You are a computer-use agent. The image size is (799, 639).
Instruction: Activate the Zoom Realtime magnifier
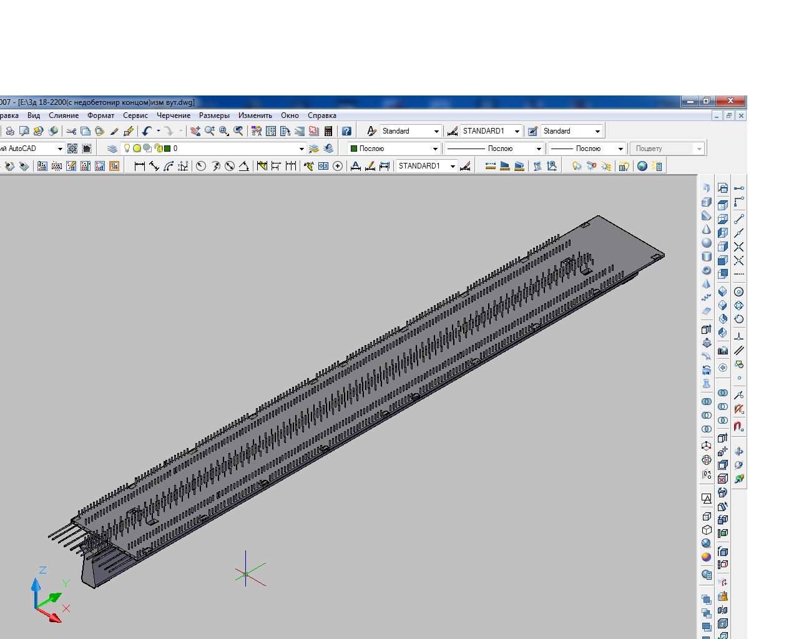tap(210, 131)
